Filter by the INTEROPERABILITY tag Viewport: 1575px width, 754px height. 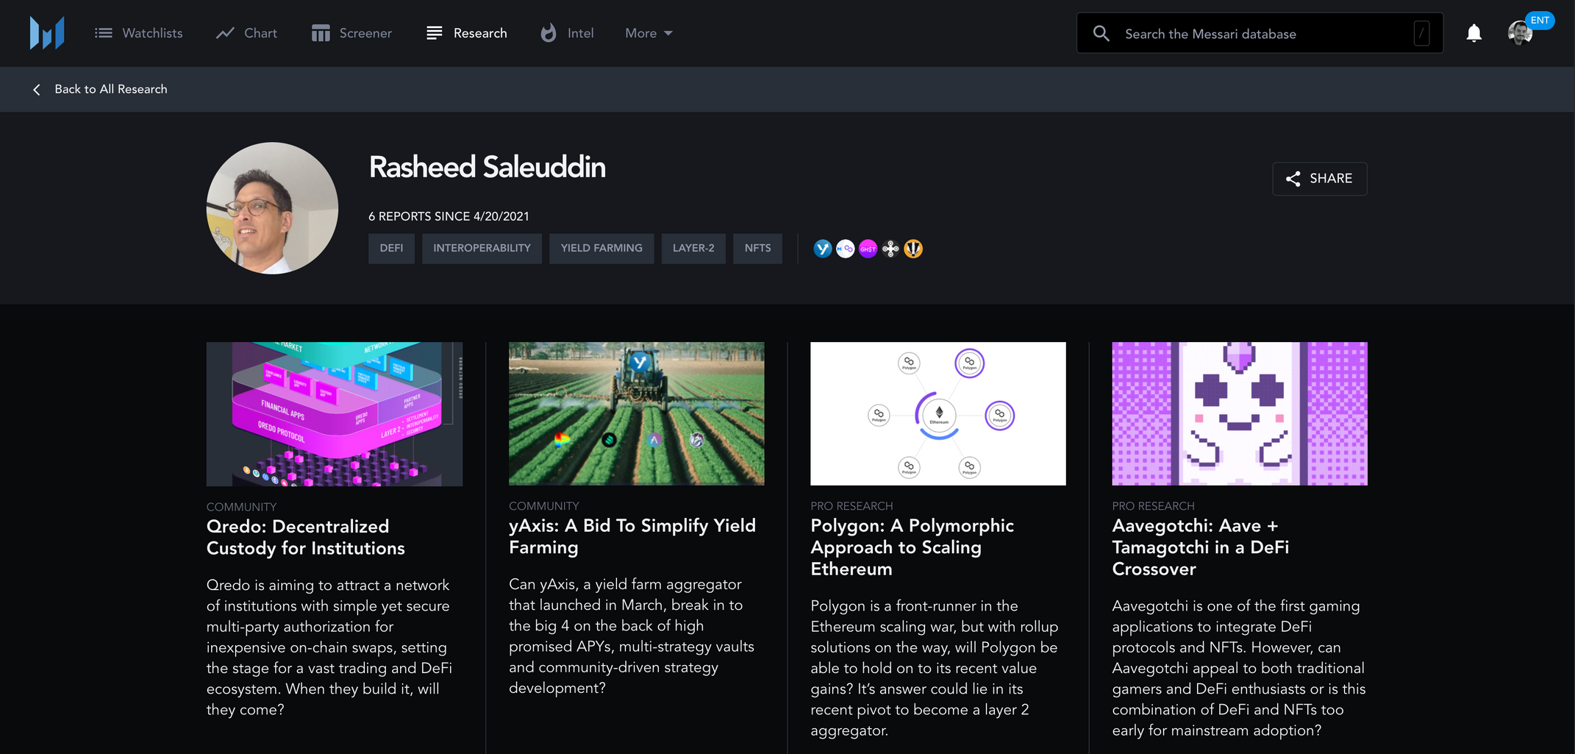(x=482, y=249)
